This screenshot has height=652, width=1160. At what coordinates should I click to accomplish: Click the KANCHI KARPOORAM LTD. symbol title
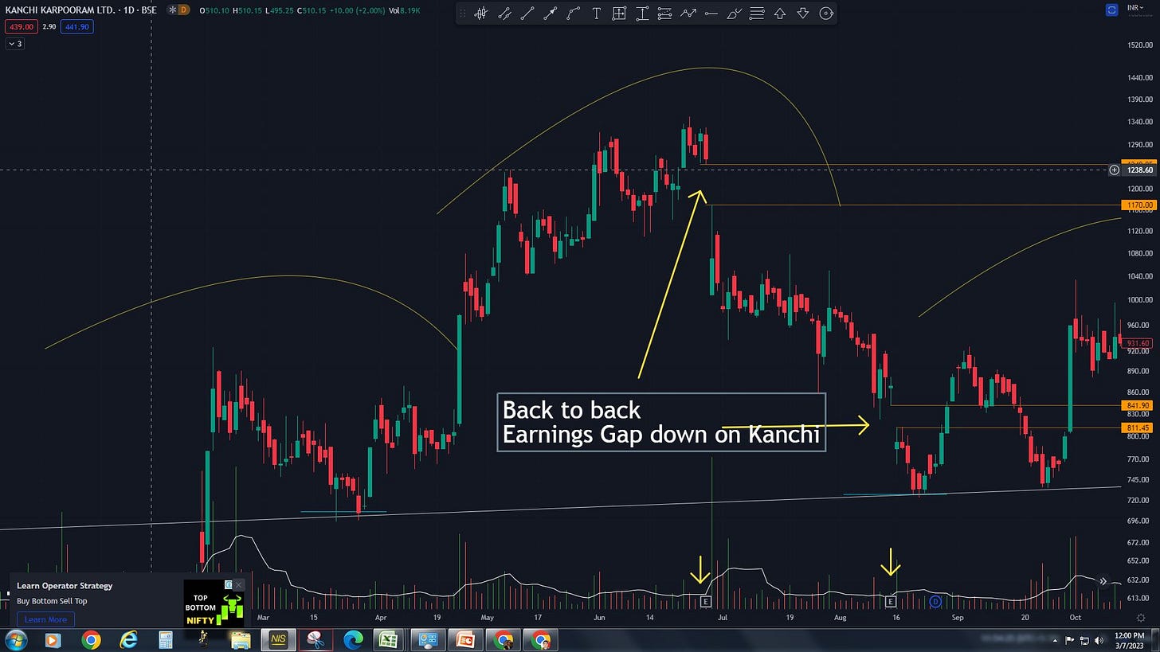point(80,10)
